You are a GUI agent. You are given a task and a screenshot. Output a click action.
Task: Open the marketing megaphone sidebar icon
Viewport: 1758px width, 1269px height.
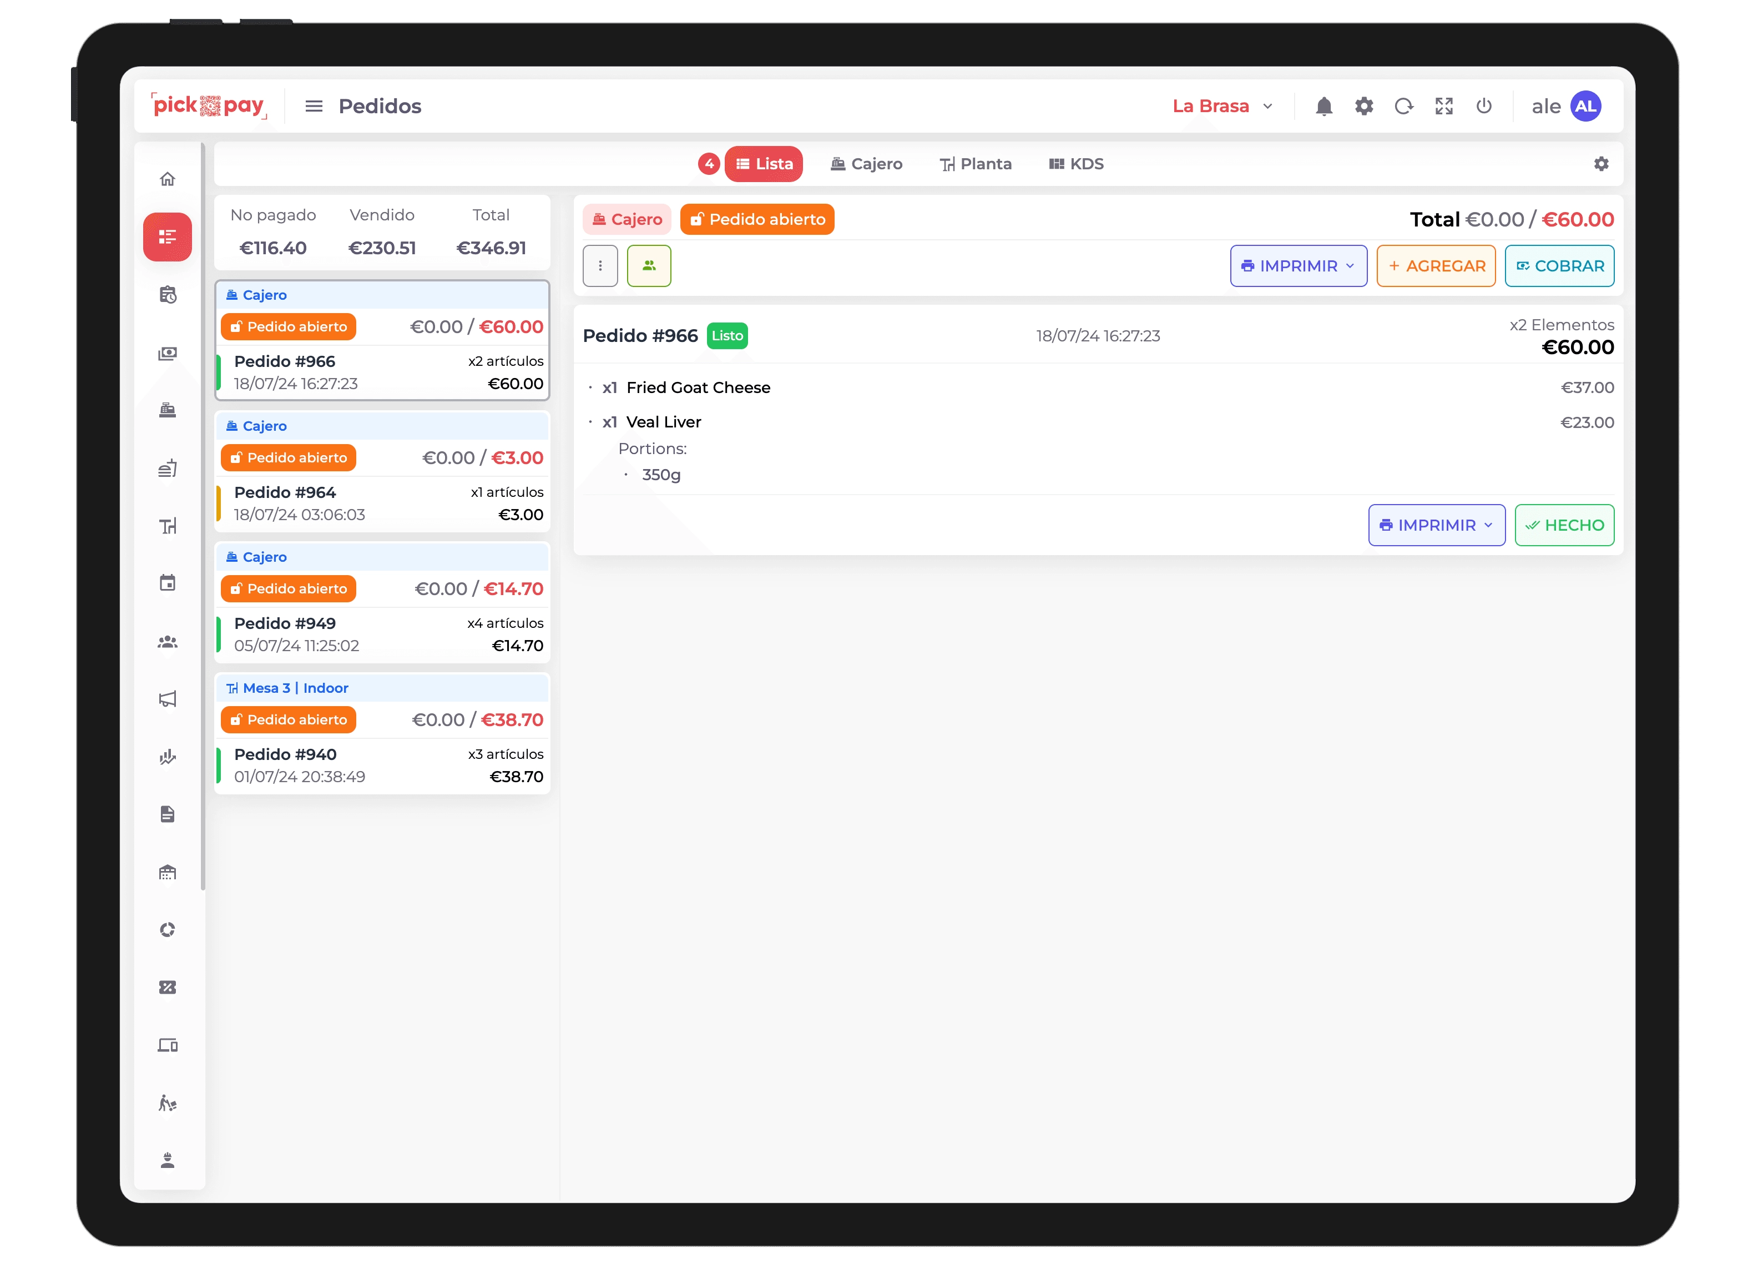(168, 699)
